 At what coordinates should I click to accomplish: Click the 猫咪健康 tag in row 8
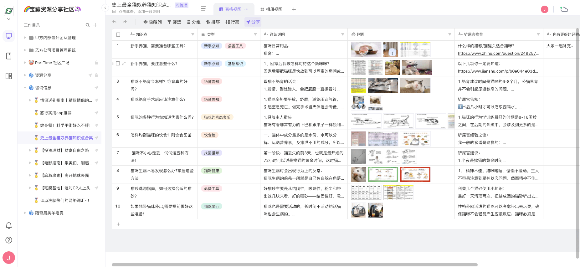click(212, 171)
